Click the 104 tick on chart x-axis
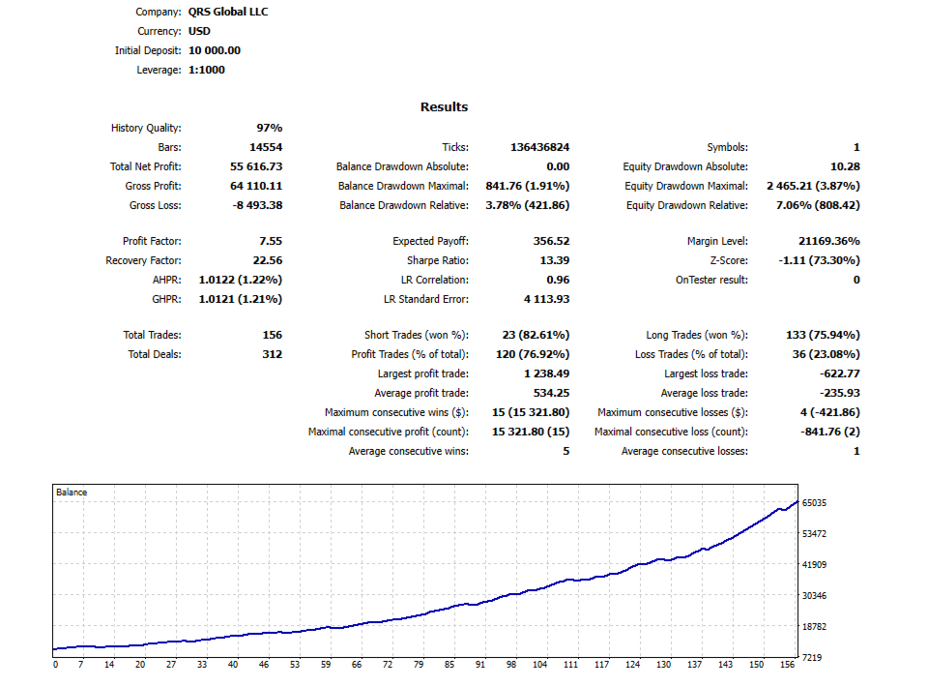Screen dimensions: 928x687 click(x=539, y=665)
